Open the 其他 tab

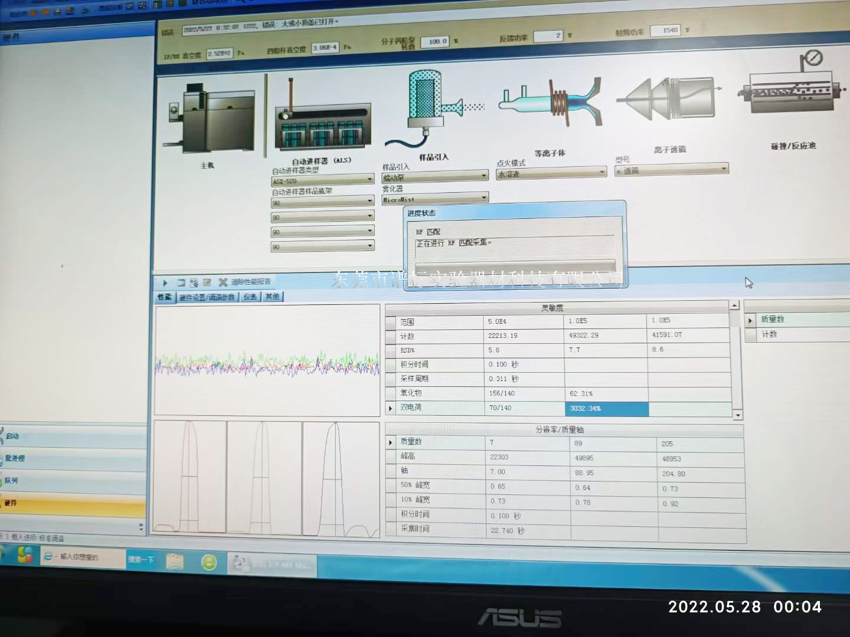[272, 297]
